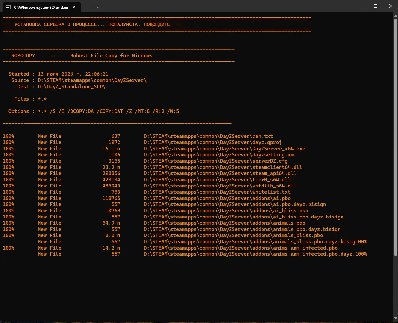Click the cmd icon in the tab
Screen dimensions: 398x323
pos(8,7)
